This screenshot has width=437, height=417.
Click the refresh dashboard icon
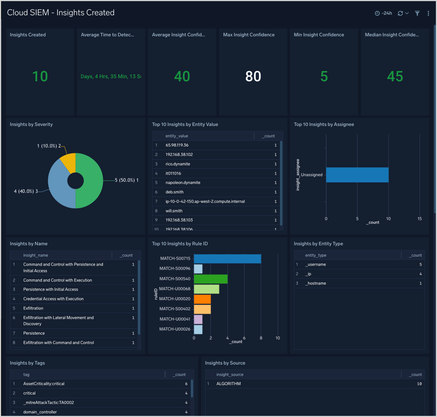click(400, 13)
